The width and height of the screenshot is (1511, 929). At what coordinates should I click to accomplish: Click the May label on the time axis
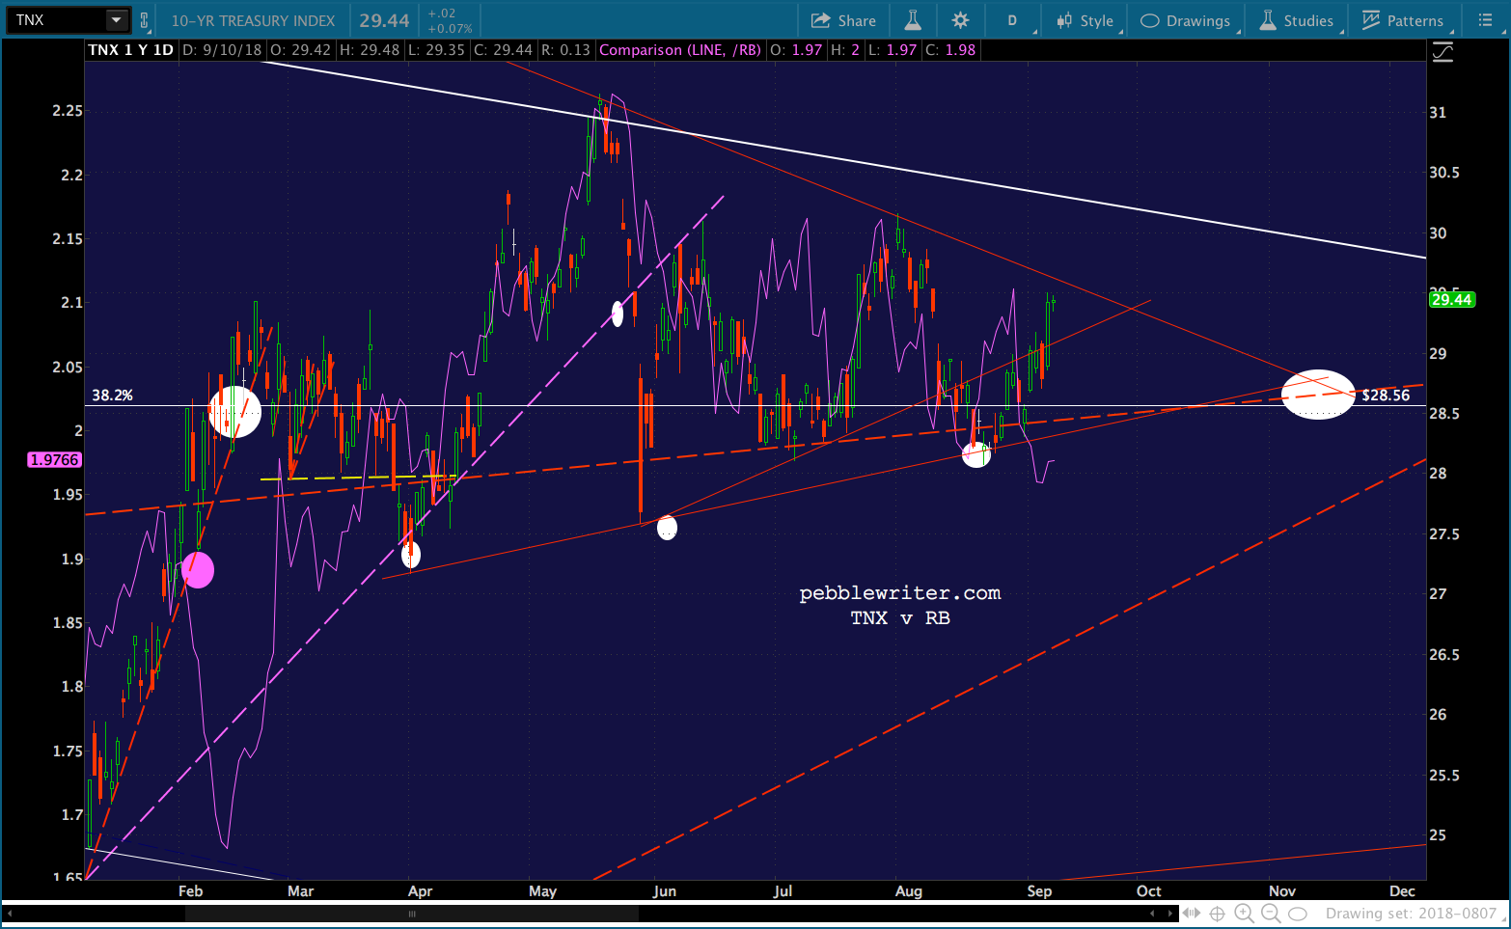pyautogui.click(x=543, y=891)
